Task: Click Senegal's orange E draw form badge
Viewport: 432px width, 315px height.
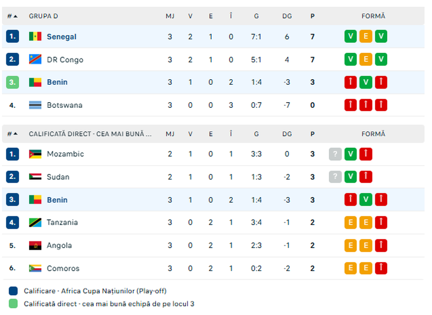Action: pos(366,36)
